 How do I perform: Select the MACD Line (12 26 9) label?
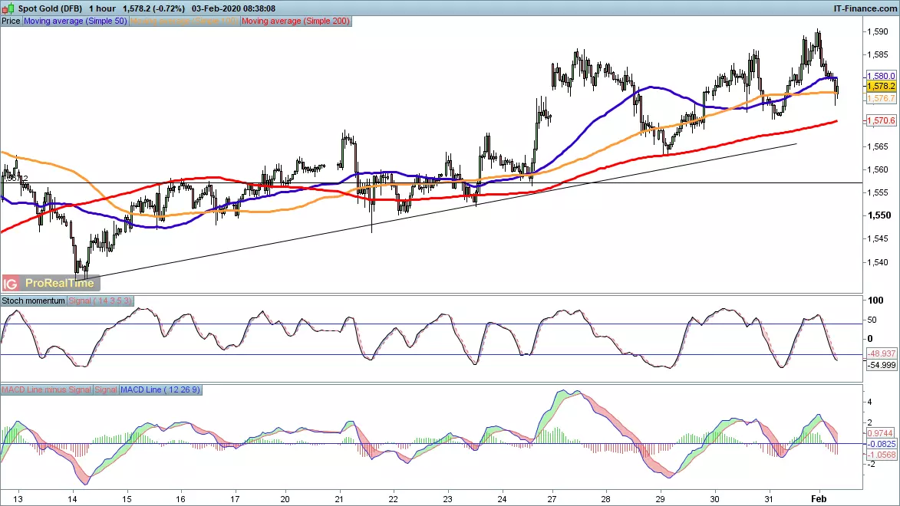point(160,389)
